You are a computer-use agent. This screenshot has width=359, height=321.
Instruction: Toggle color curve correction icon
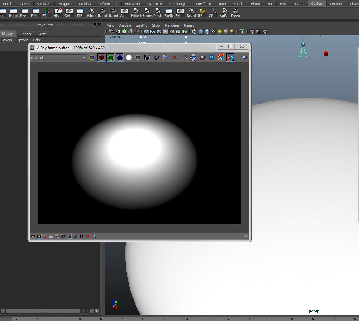[57, 236]
